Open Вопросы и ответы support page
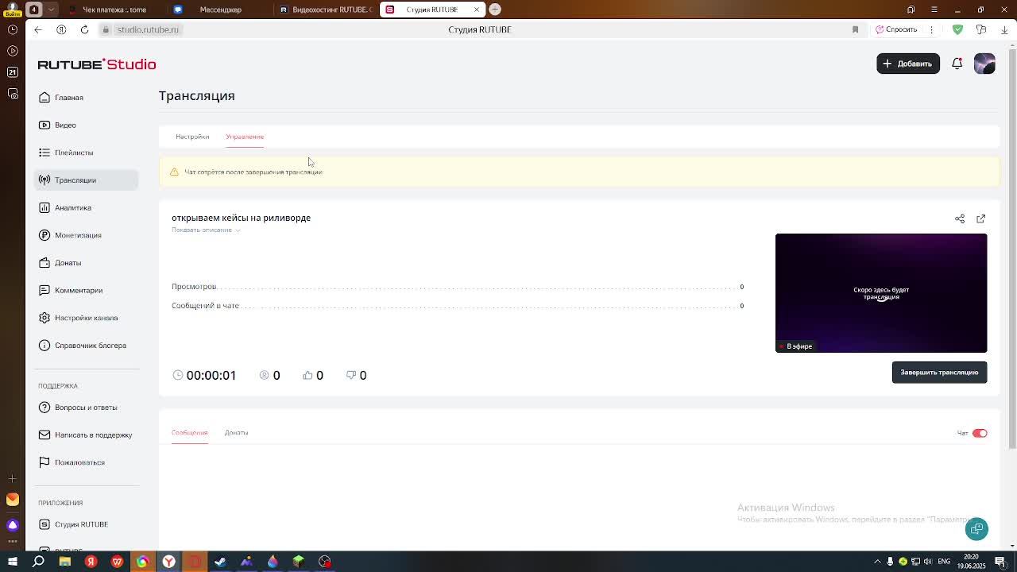Screen dimensions: 1017x572 pyautogui.click(x=87, y=407)
